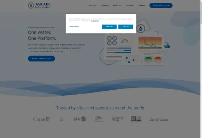Click the hero Book Consultation button
Screen dimensions: 202x138
(41, 59)
